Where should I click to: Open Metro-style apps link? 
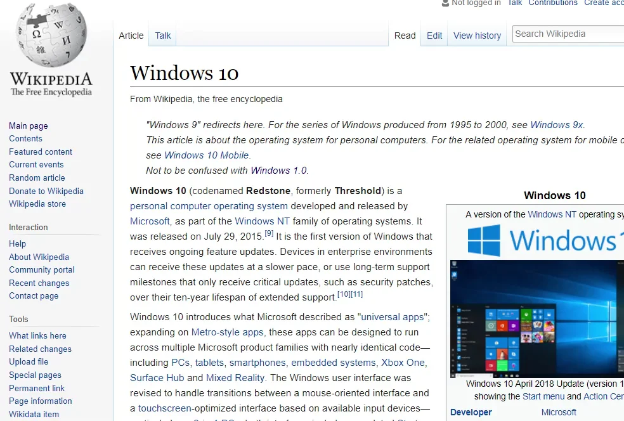coord(227,332)
